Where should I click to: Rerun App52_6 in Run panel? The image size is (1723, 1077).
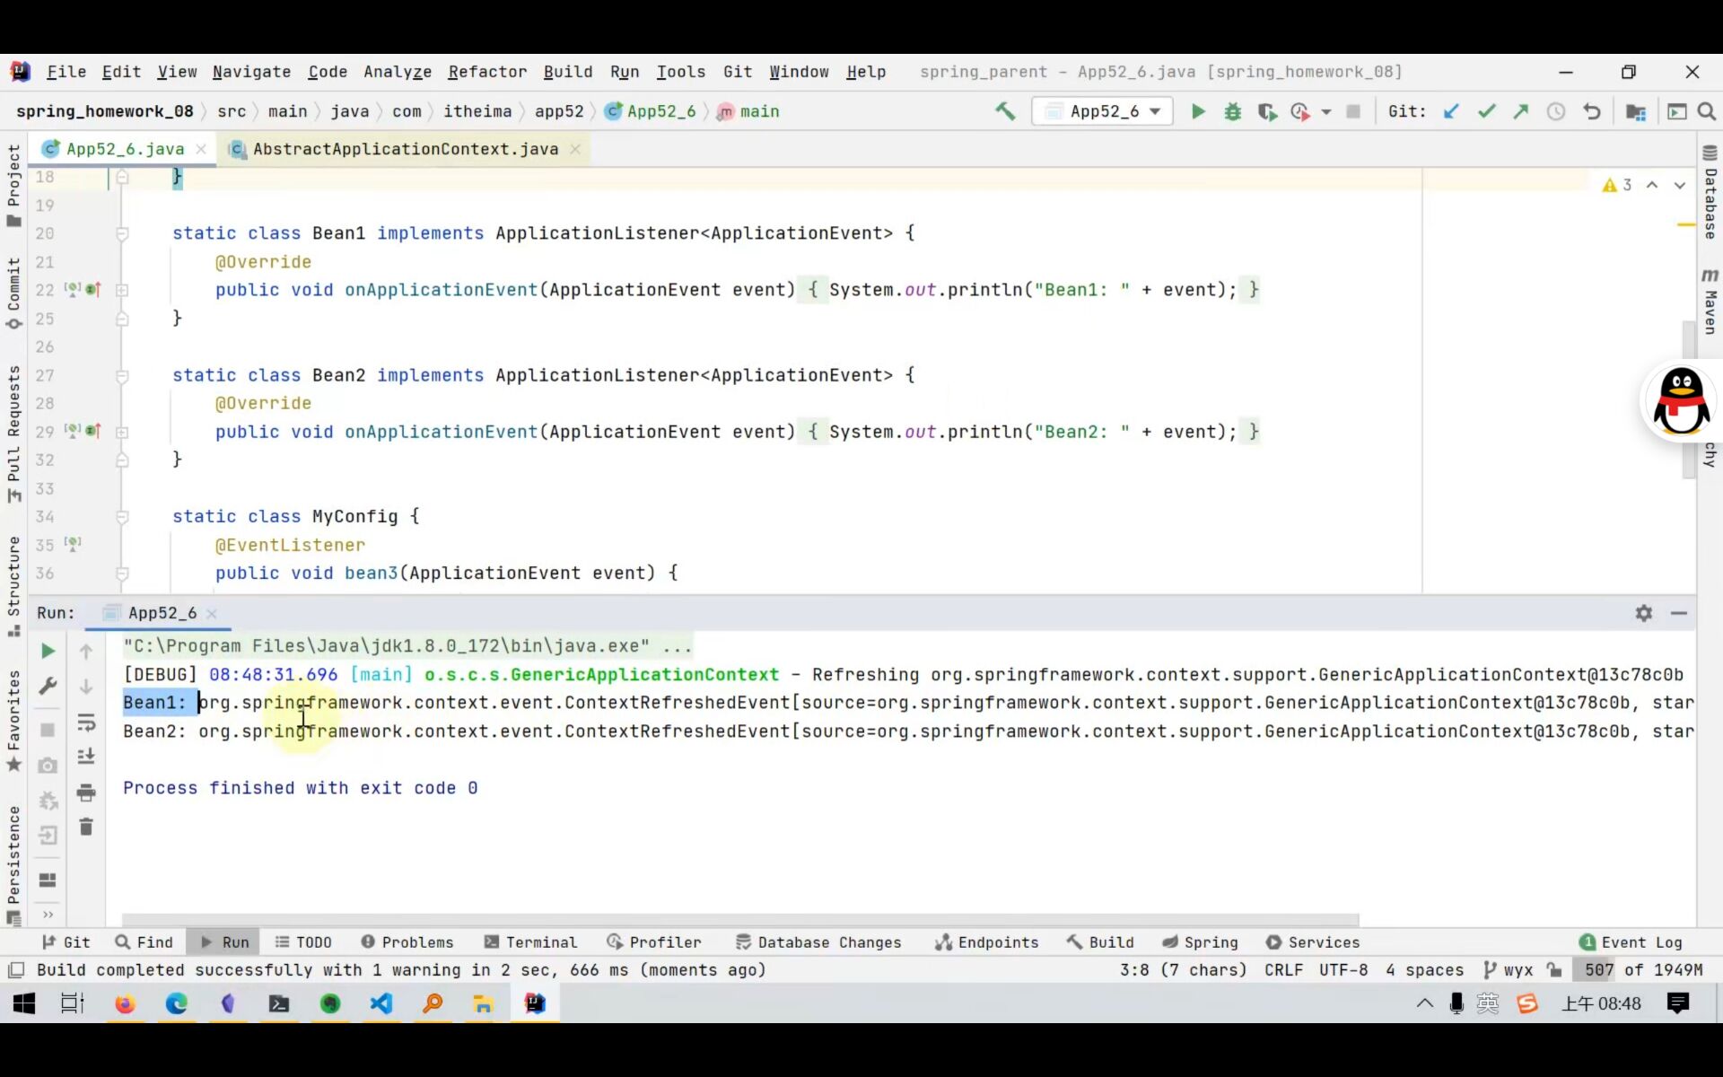tap(48, 651)
